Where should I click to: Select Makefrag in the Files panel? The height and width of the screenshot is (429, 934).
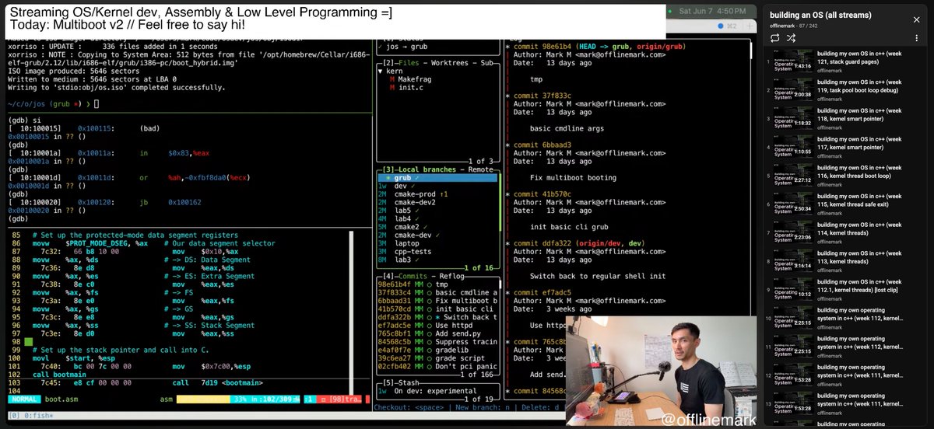415,78
